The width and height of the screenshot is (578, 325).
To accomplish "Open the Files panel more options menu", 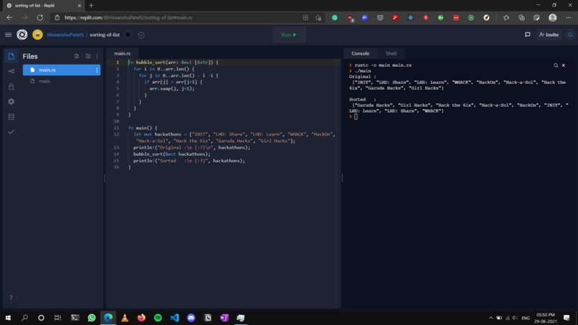I will click(97, 57).
